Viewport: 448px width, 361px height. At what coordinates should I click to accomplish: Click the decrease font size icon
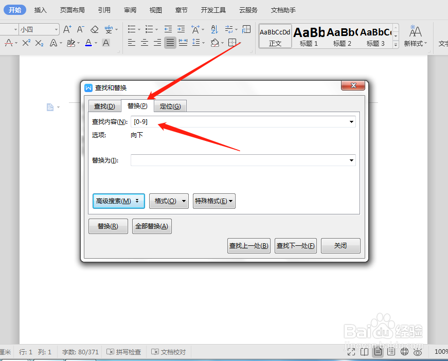pos(81,29)
